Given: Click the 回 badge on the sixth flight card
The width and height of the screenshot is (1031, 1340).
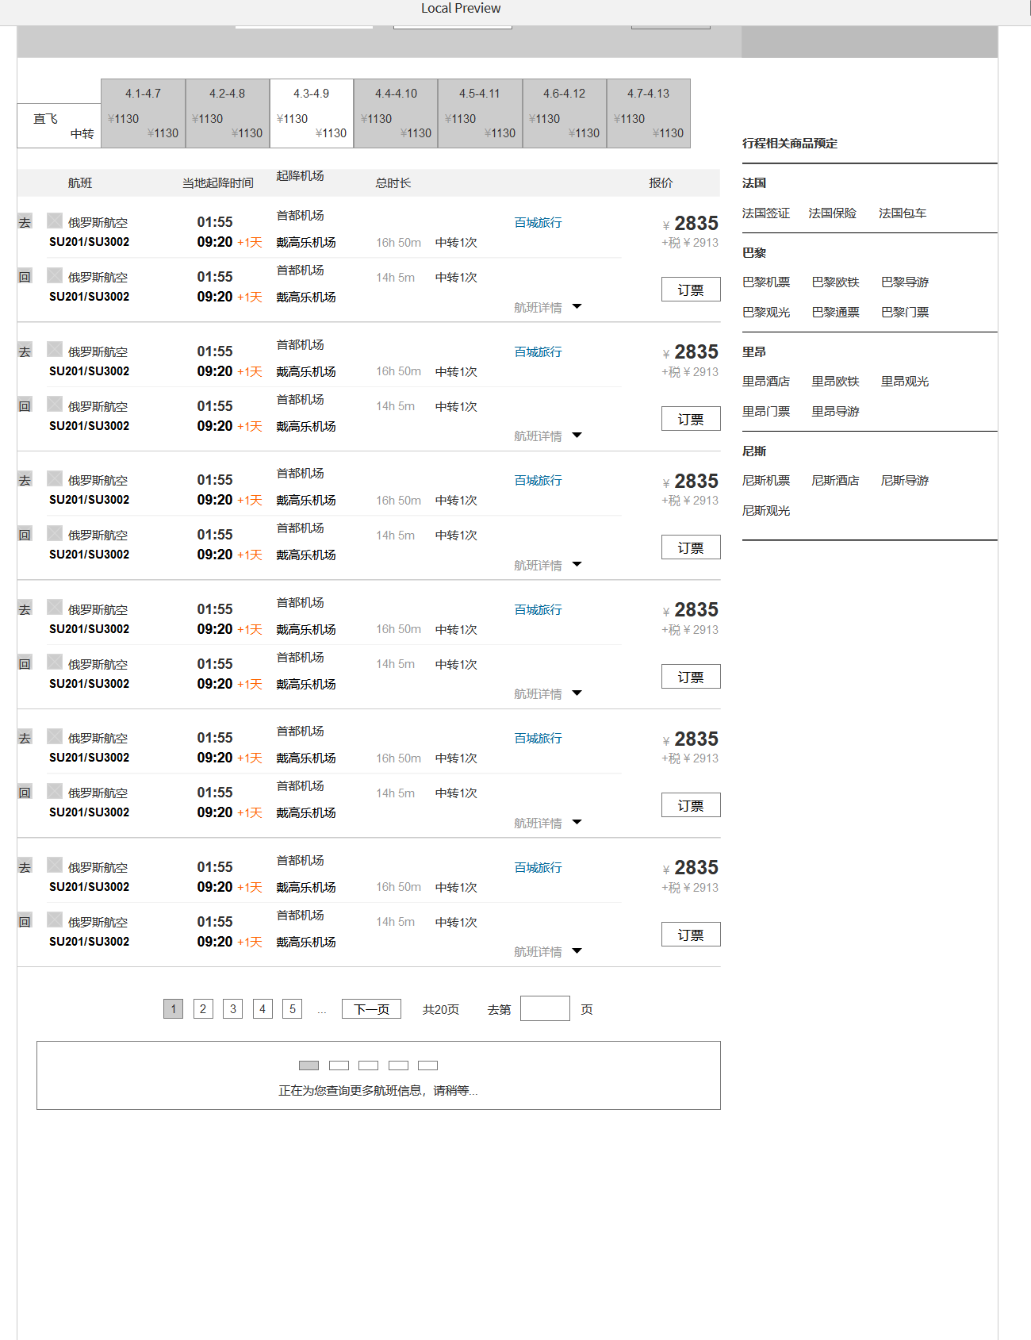Looking at the screenshot, I should pyautogui.click(x=25, y=921).
